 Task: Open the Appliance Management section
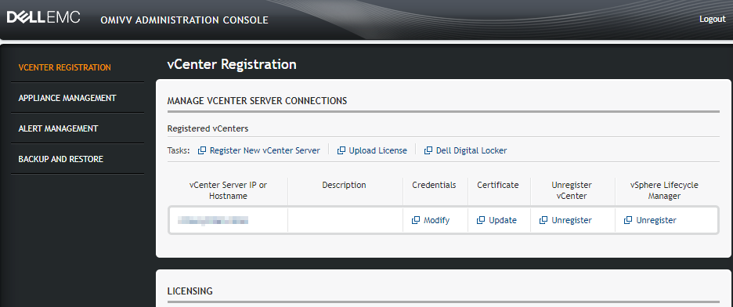(x=67, y=98)
